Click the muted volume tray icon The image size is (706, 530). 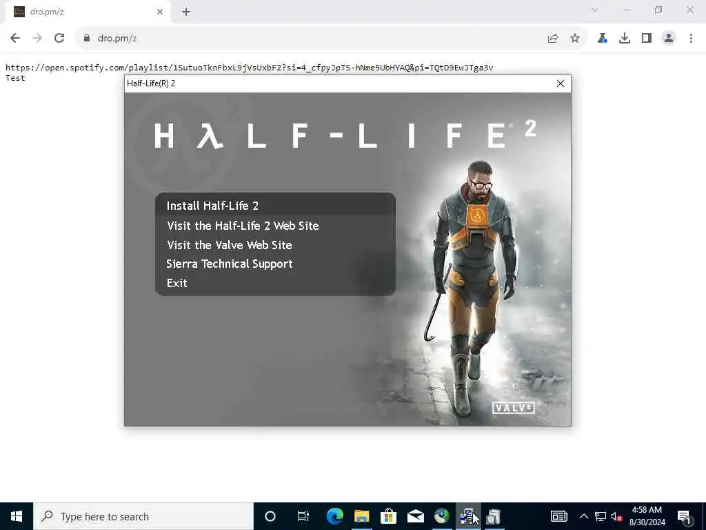click(x=616, y=516)
